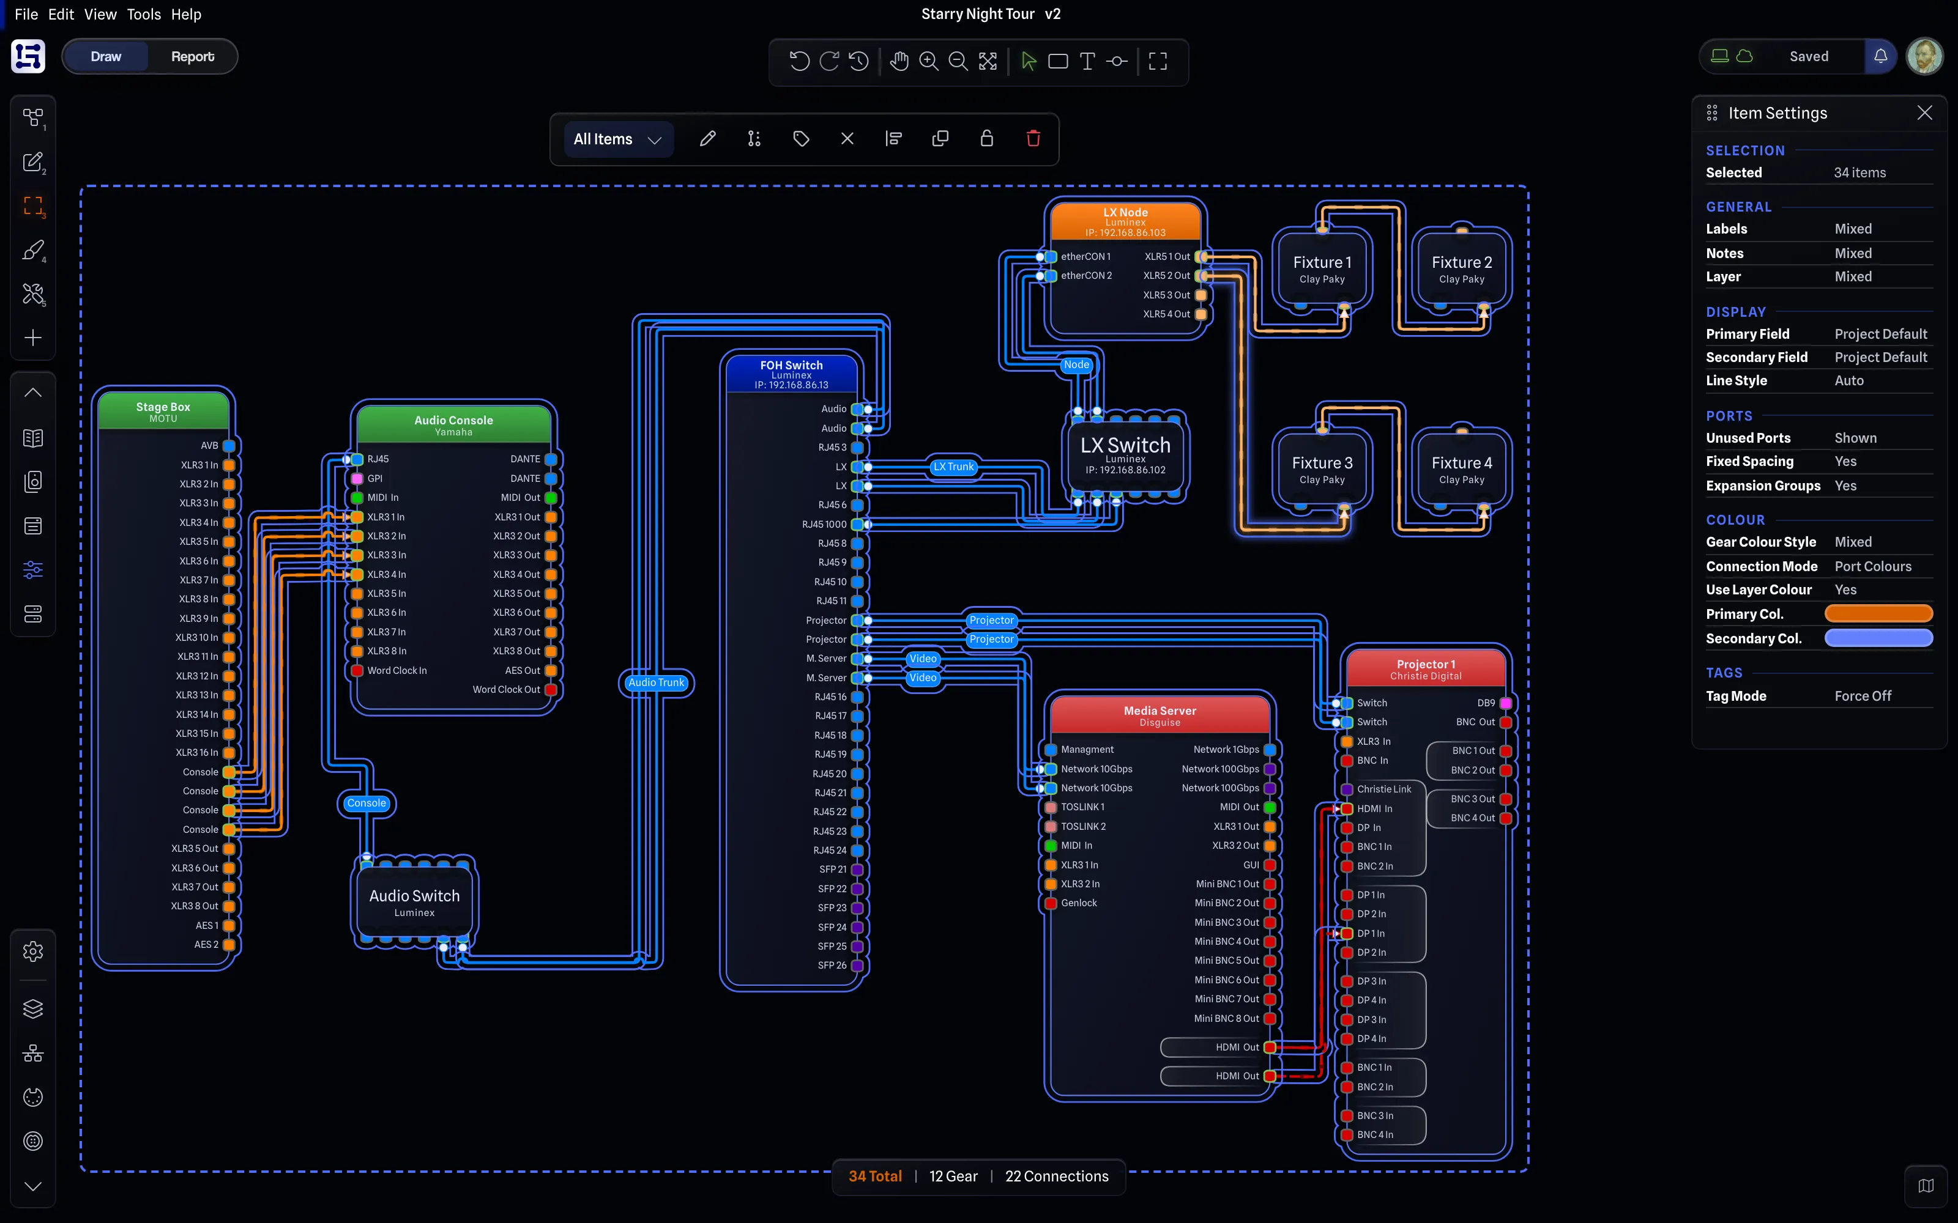Open the View menu
Screen dimensions: 1958x1223
(100, 13)
